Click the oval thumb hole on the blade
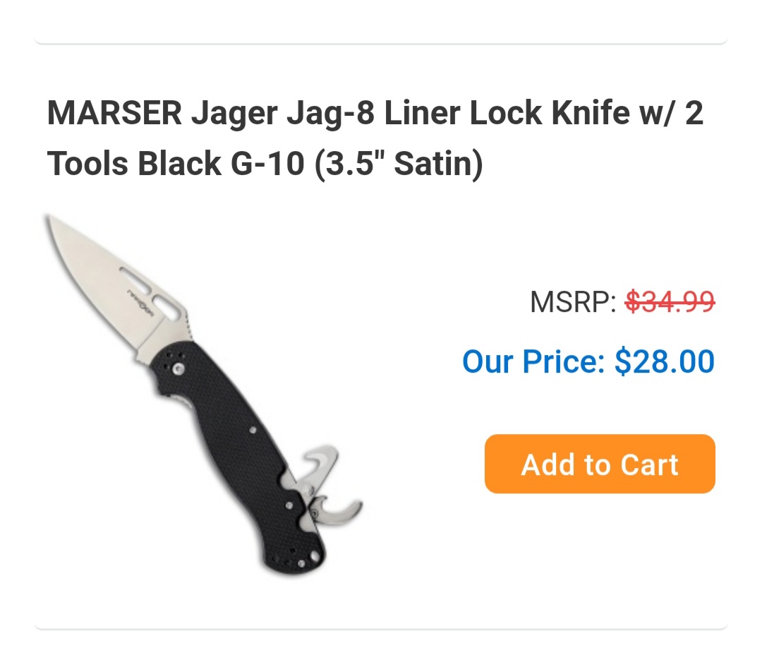The height and width of the screenshot is (655, 762). (x=167, y=306)
